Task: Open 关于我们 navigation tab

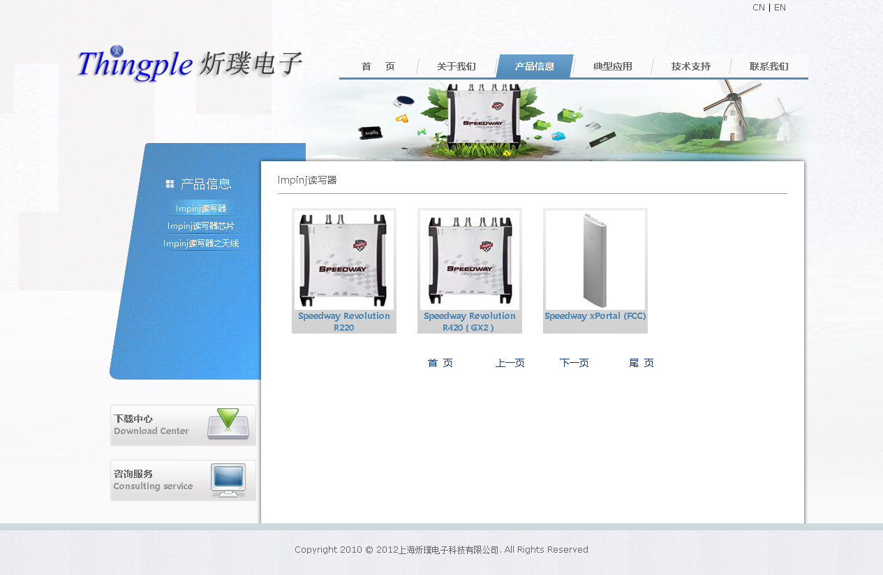Action: pos(457,66)
